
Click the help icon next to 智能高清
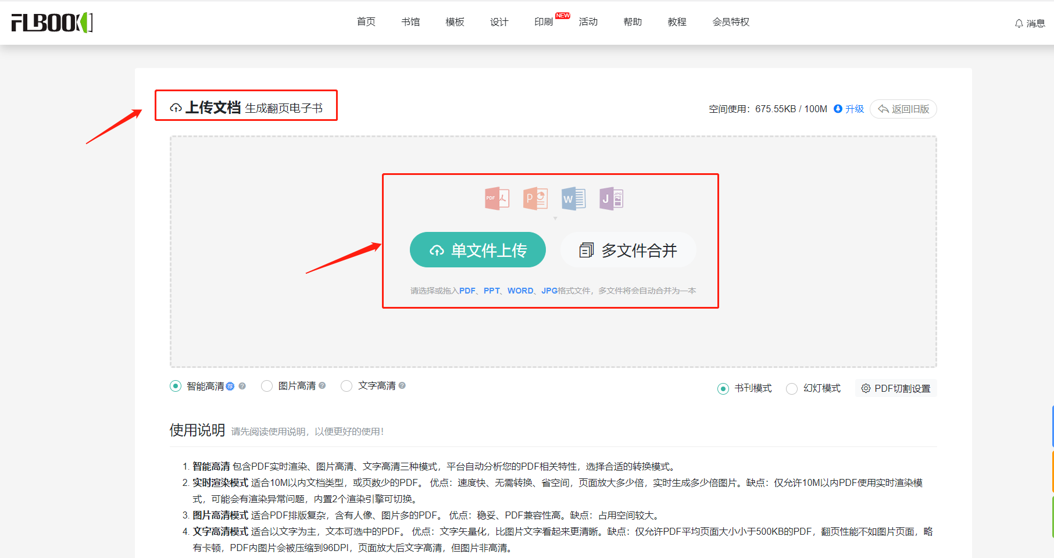point(242,386)
